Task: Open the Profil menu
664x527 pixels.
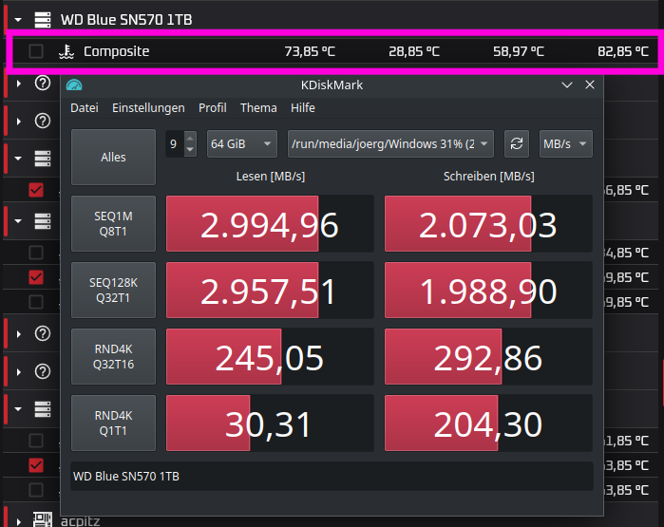Action: tap(213, 108)
